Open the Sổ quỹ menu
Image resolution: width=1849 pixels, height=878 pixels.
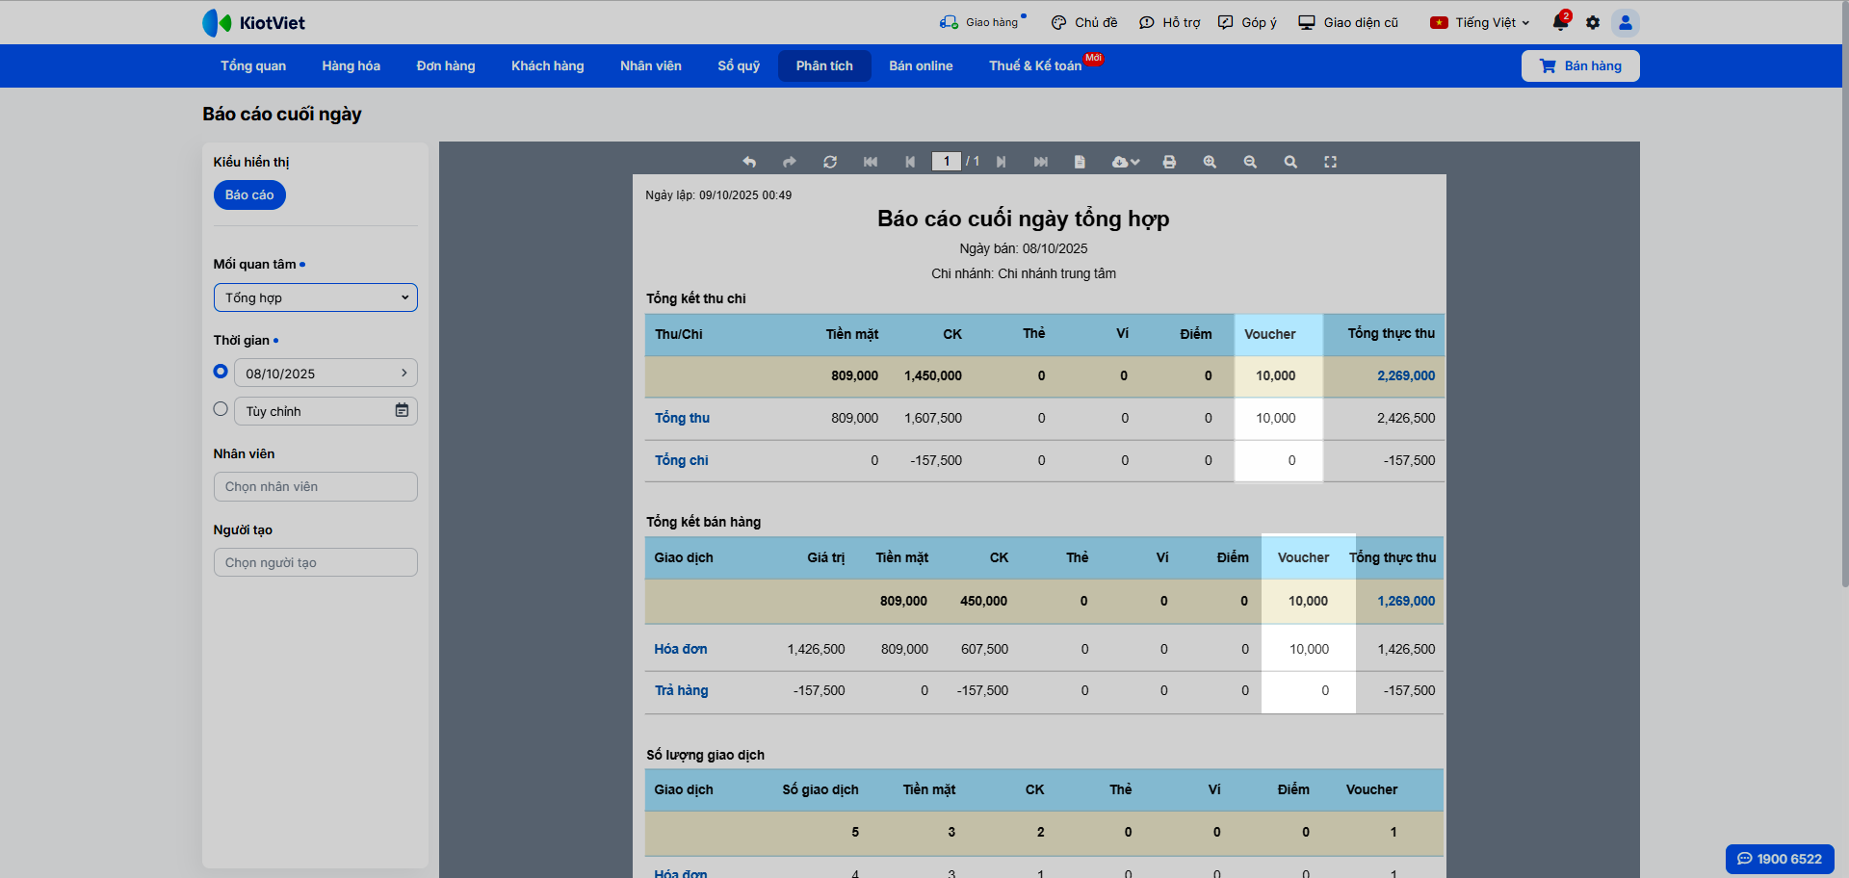coord(739,65)
